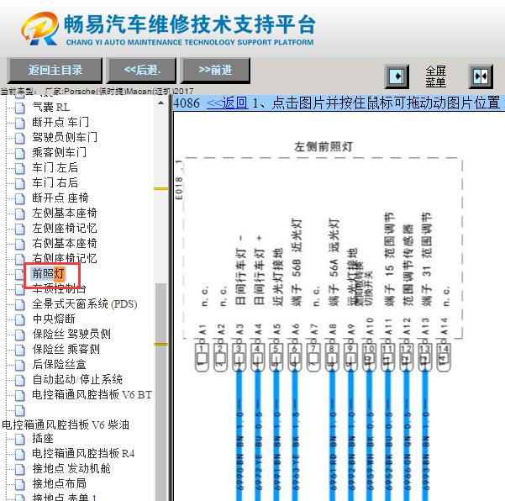Click the document icon beside 车门 左后
This screenshot has height=501, width=505.
tap(20, 168)
